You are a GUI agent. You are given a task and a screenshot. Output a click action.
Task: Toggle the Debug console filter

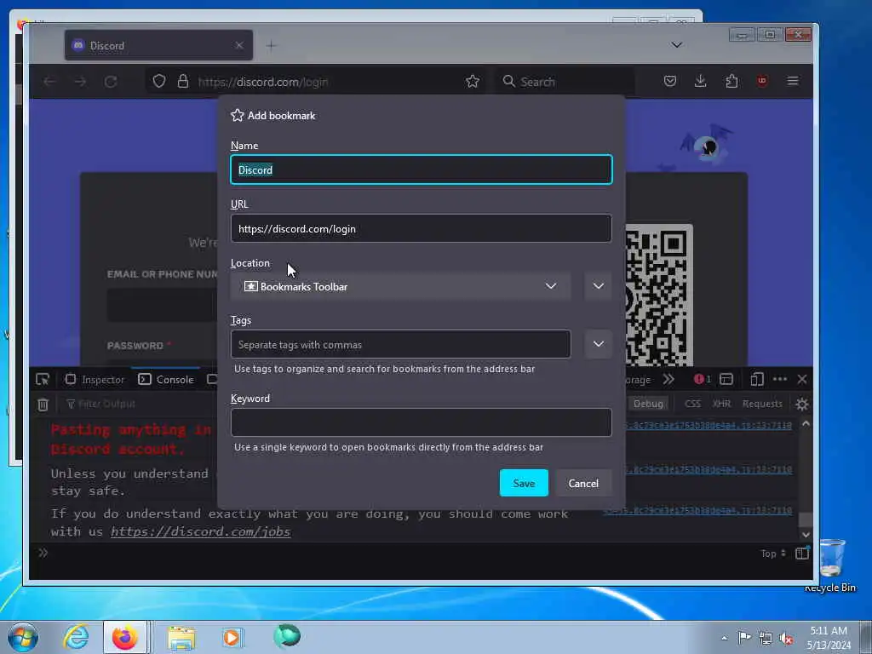(648, 404)
